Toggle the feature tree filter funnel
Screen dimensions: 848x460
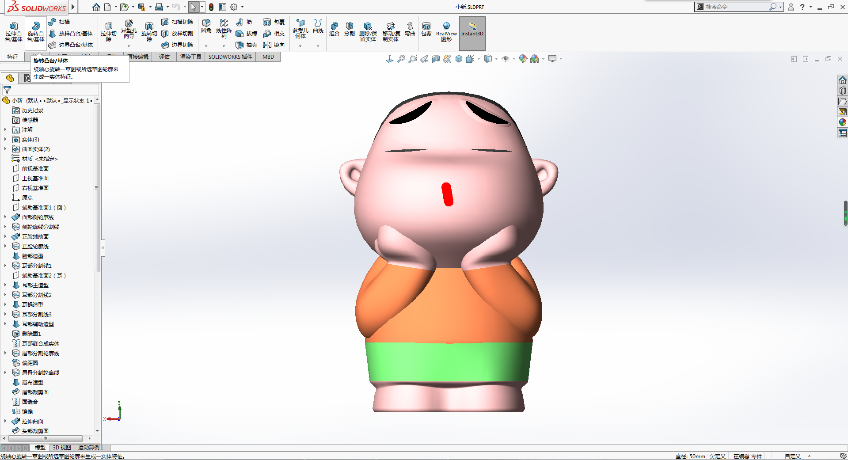point(7,90)
